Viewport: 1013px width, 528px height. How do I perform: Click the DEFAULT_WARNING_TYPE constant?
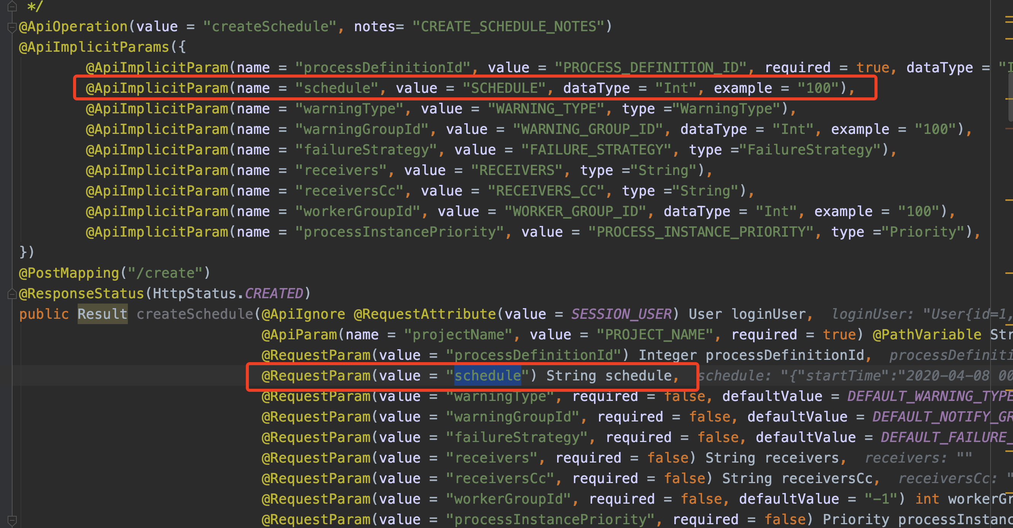point(930,396)
